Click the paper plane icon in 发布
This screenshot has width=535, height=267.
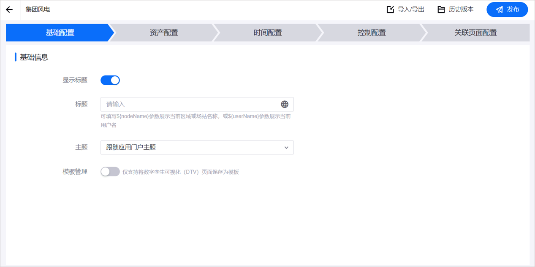(x=499, y=10)
